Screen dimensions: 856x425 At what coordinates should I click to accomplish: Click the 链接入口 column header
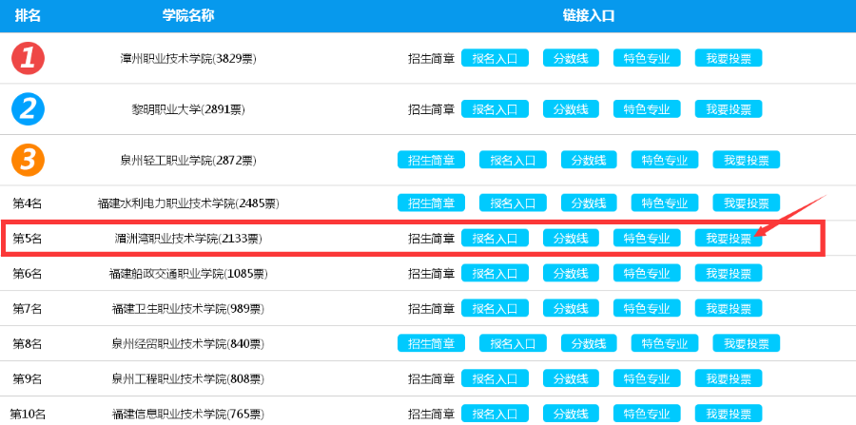(x=589, y=15)
